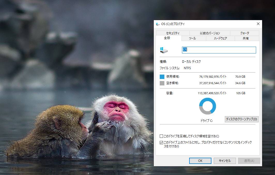Click the gray 空き領域 color swatch

pyautogui.click(x=162, y=83)
